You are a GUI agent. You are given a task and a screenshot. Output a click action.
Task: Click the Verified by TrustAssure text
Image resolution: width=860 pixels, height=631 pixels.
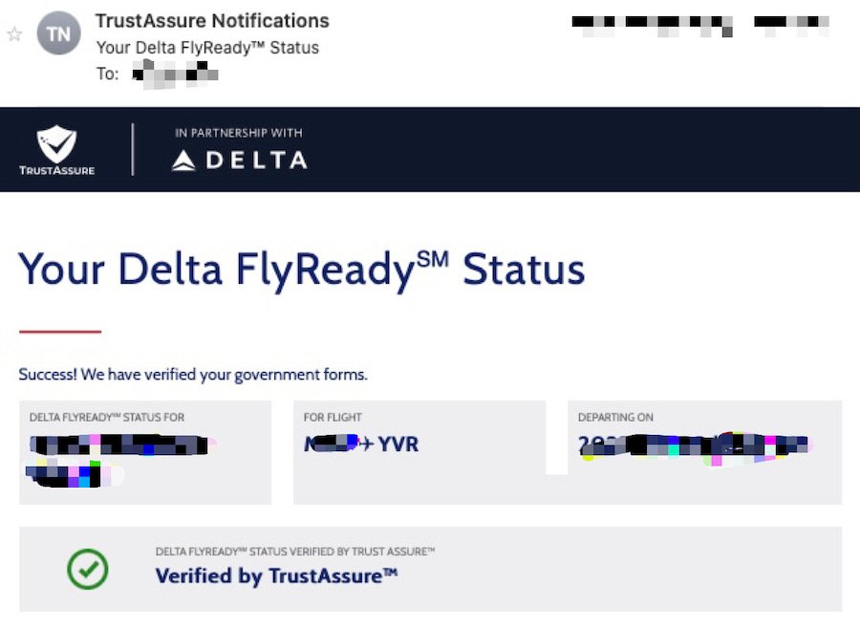point(276,577)
